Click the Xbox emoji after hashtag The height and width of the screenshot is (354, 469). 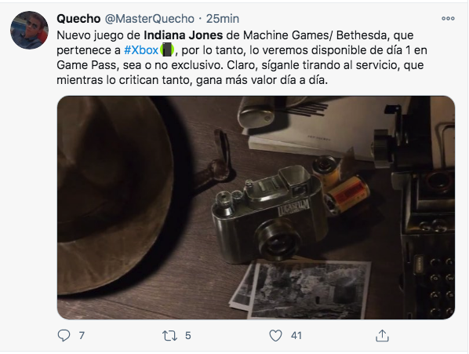tap(167, 49)
